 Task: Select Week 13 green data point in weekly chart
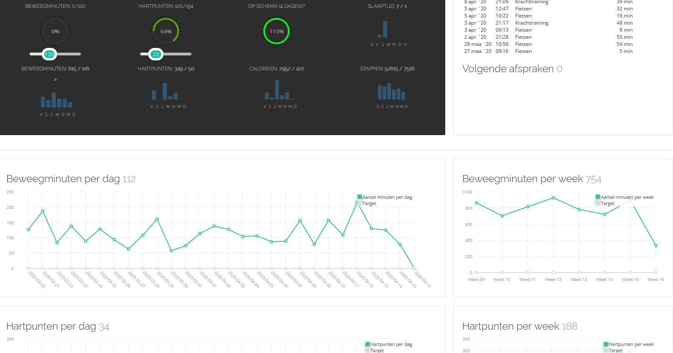(x=579, y=209)
